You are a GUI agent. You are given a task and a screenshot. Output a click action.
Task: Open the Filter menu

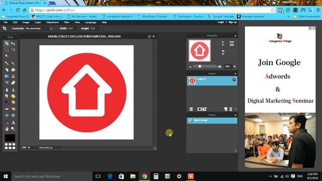66,22
